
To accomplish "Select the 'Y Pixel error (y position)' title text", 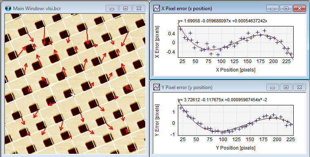I will coord(187,87).
